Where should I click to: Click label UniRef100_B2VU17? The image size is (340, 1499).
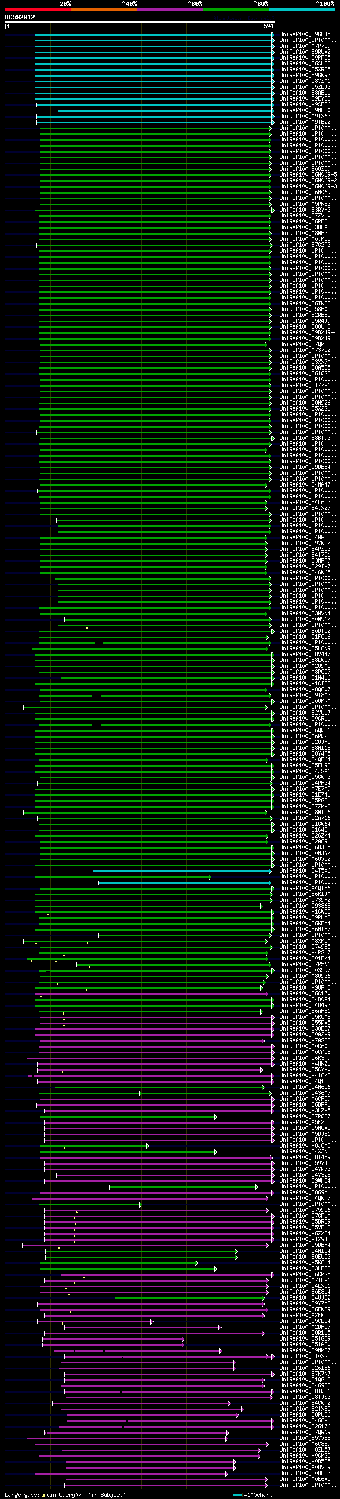(304, 713)
